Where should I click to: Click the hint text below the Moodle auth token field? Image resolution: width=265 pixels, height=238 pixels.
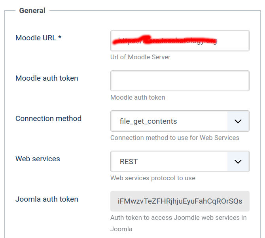pyautogui.click(x=138, y=97)
